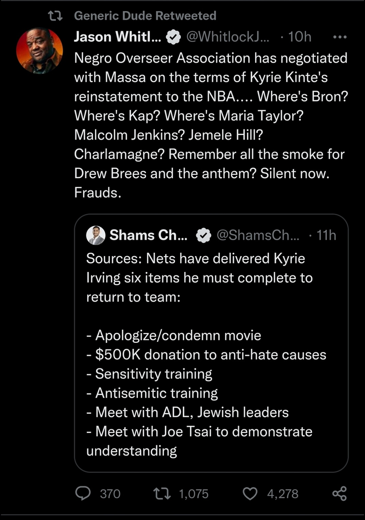The width and height of the screenshot is (365, 520).
Task: Click Jason Whitlock's profile avatar
Action: 40,51
